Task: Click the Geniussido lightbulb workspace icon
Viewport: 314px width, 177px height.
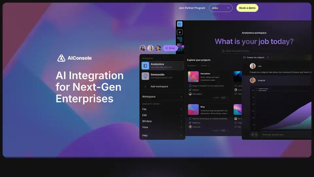Action: [145, 76]
